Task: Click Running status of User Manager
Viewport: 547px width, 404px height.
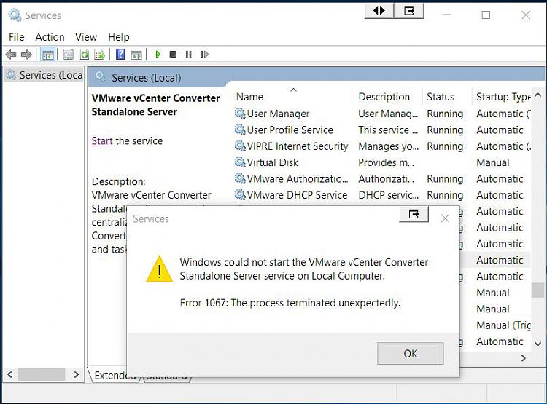Action: click(x=445, y=114)
